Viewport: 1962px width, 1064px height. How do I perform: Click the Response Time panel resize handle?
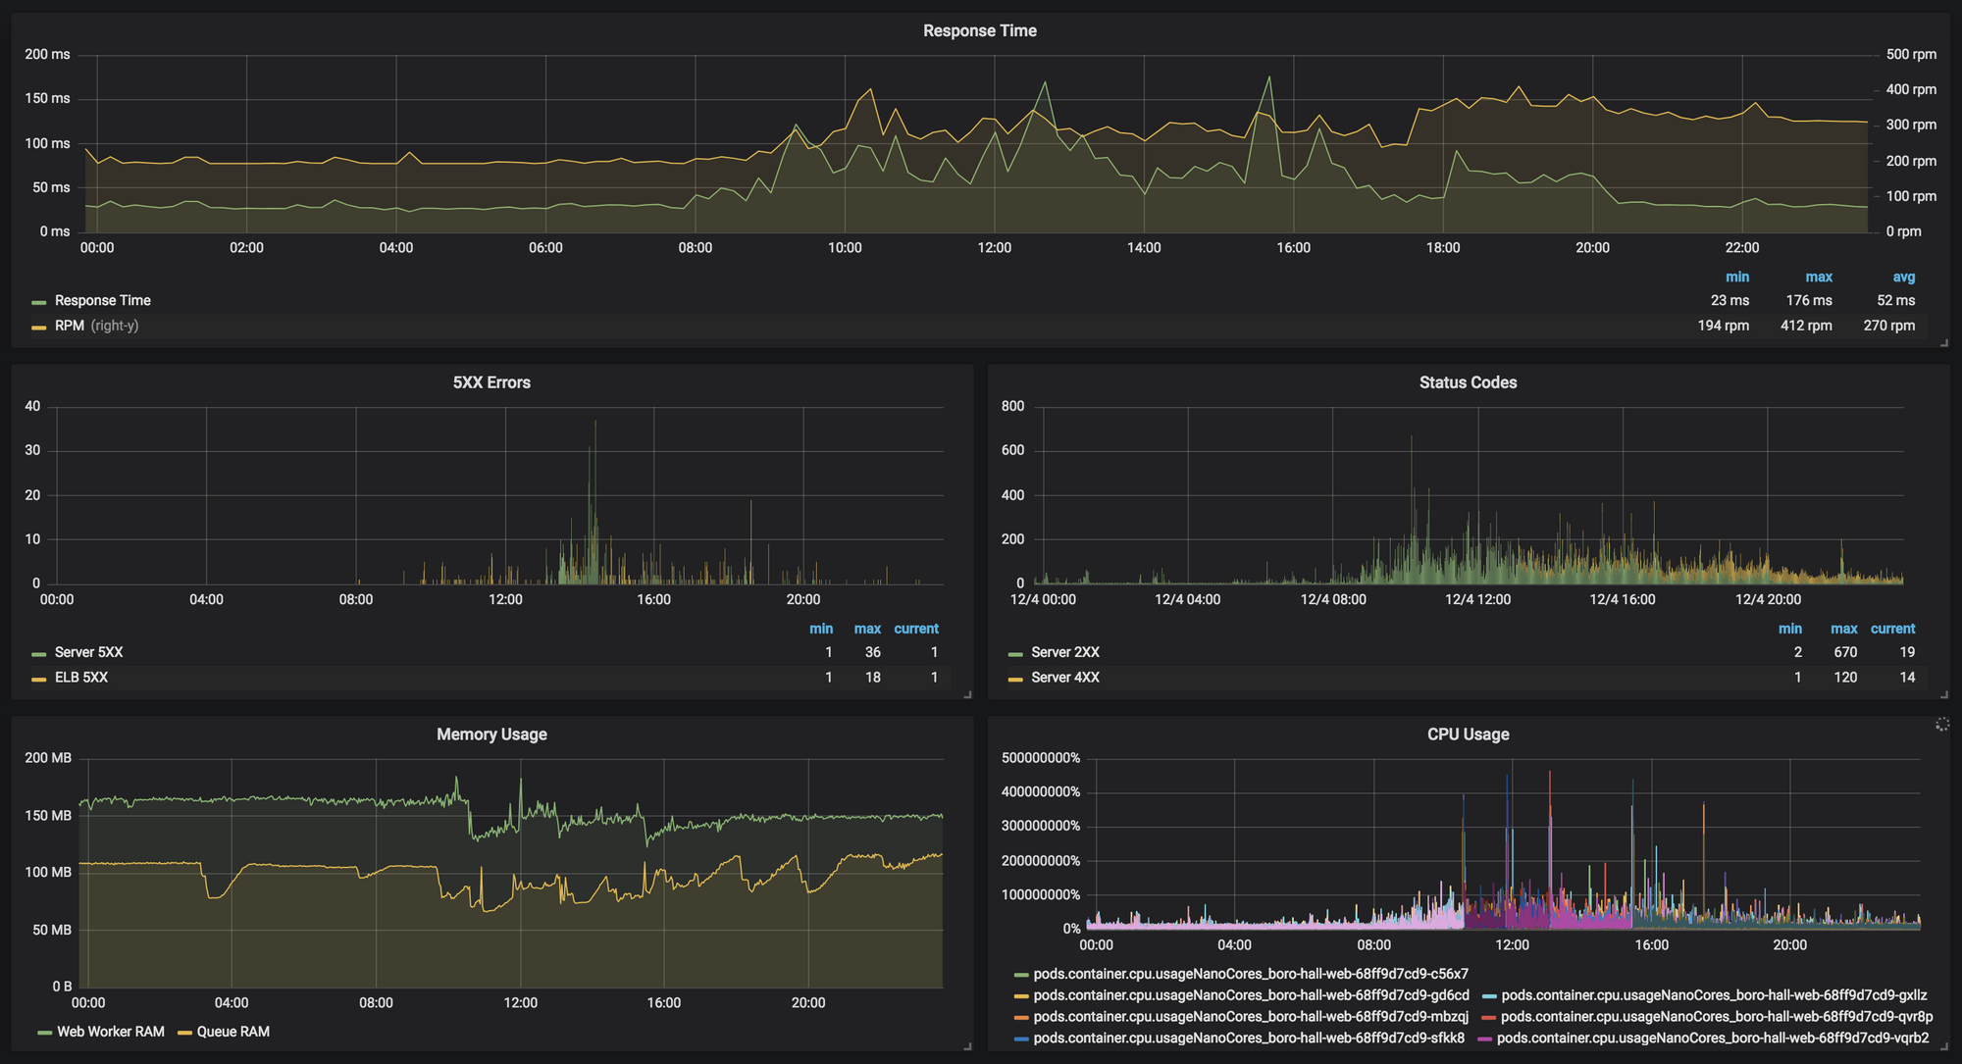coord(1944,342)
